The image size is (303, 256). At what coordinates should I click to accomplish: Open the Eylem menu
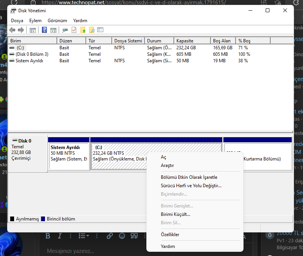pyautogui.click(x=35, y=21)
